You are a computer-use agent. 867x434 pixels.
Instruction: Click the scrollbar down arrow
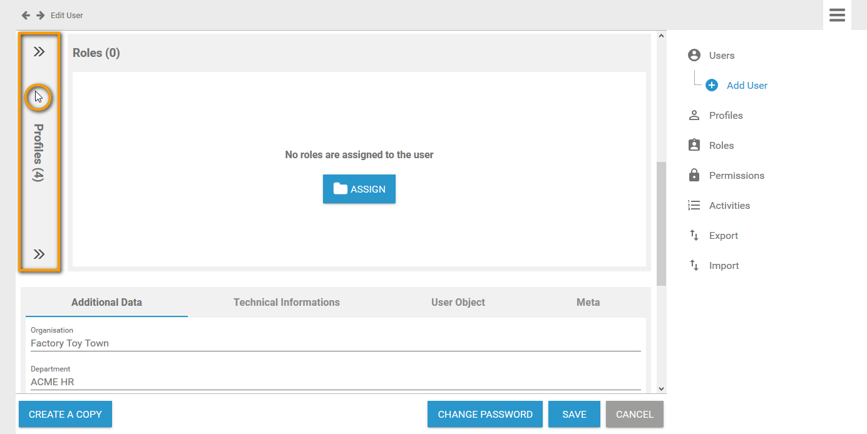coord(662,388)
